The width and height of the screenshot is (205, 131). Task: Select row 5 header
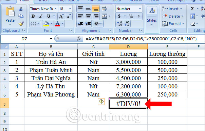point(5,86)
